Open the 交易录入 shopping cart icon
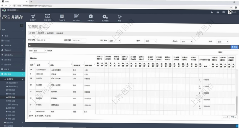 33,16
